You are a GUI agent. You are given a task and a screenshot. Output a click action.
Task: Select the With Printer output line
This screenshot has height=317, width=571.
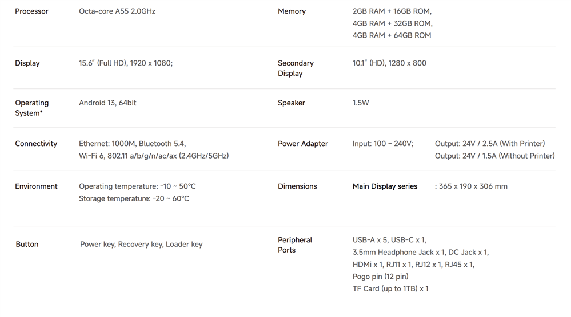490,144
